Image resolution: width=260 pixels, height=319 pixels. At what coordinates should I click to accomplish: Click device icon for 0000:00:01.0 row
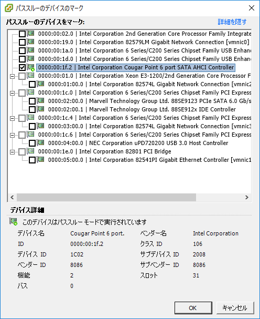tap(31, 76)
